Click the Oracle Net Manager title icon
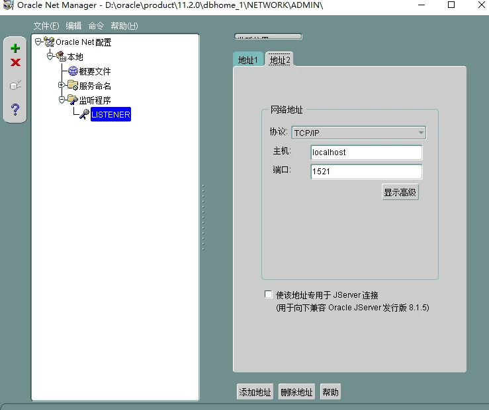The image size is (489, 410). pyautogui.click(x=9, y=5)
